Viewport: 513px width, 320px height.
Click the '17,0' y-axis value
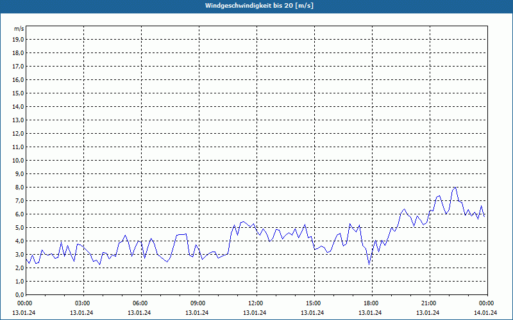(x=19, y=67)
